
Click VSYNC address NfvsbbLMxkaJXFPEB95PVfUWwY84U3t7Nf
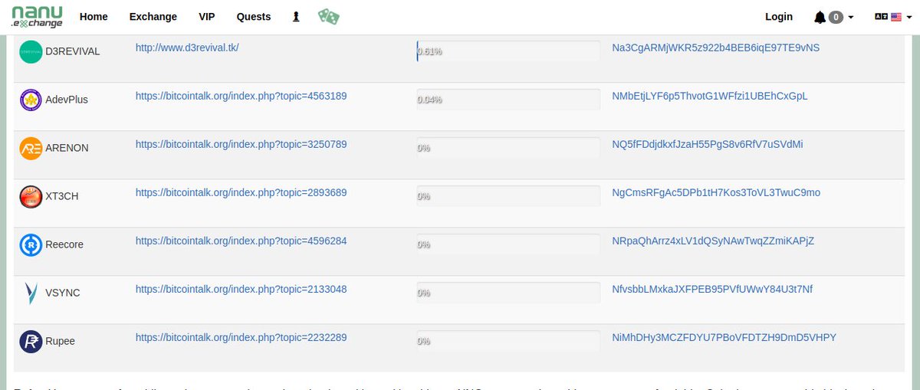pos(712,289)
